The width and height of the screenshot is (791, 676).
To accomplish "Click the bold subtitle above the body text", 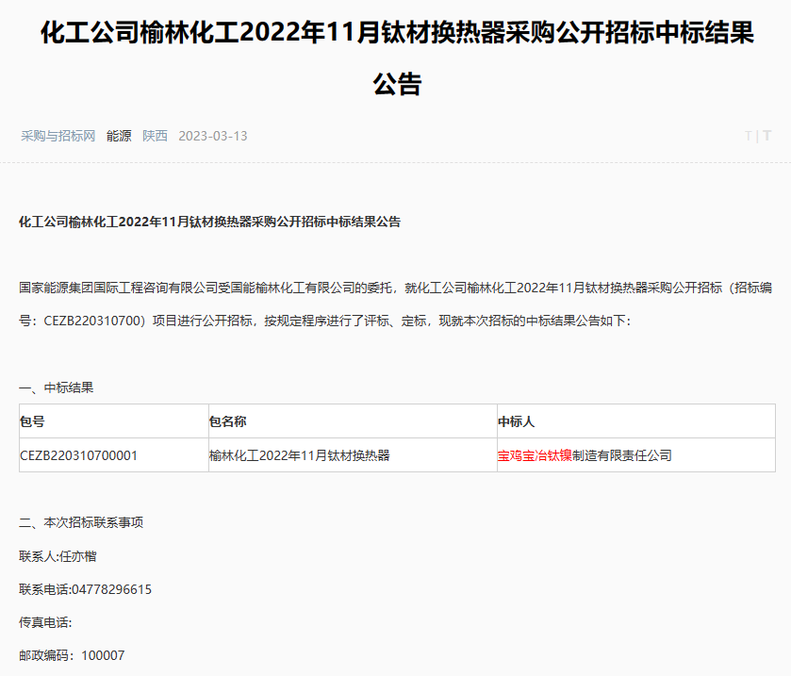I will pyautogui.click(x=210, y=223).
